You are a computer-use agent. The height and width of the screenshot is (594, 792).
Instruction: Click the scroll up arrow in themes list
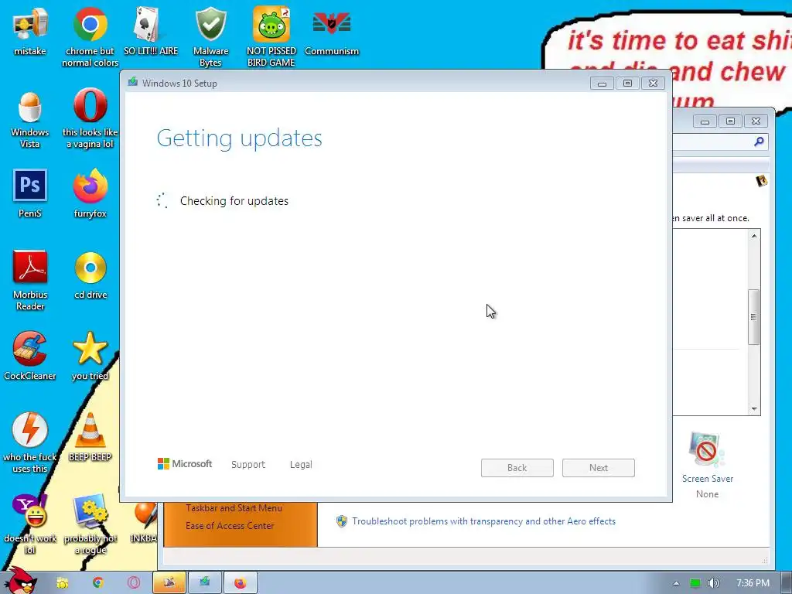[x=754, y=236]
